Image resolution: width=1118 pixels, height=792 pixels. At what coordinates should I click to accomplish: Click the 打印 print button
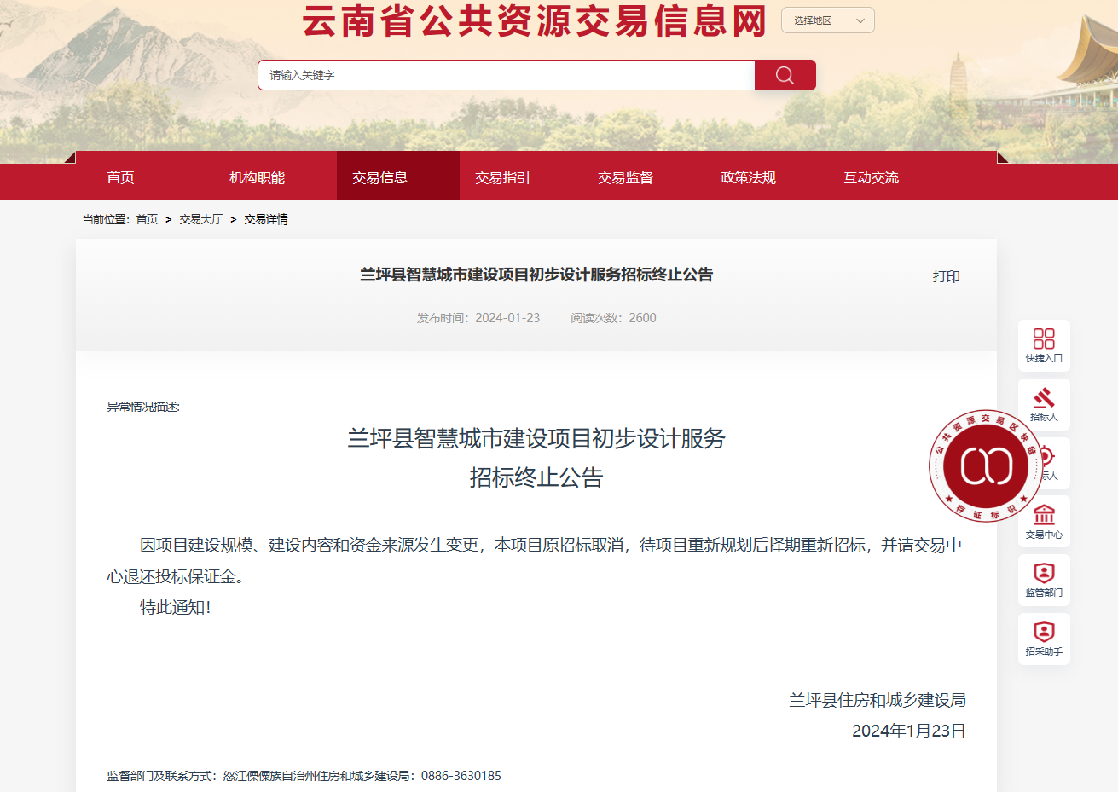point(946,276)
